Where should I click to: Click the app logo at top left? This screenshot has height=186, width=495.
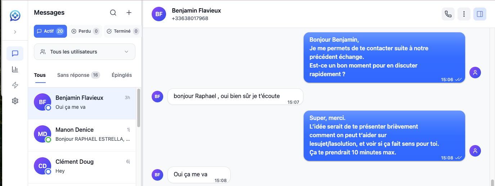click(x=15, y=16)
